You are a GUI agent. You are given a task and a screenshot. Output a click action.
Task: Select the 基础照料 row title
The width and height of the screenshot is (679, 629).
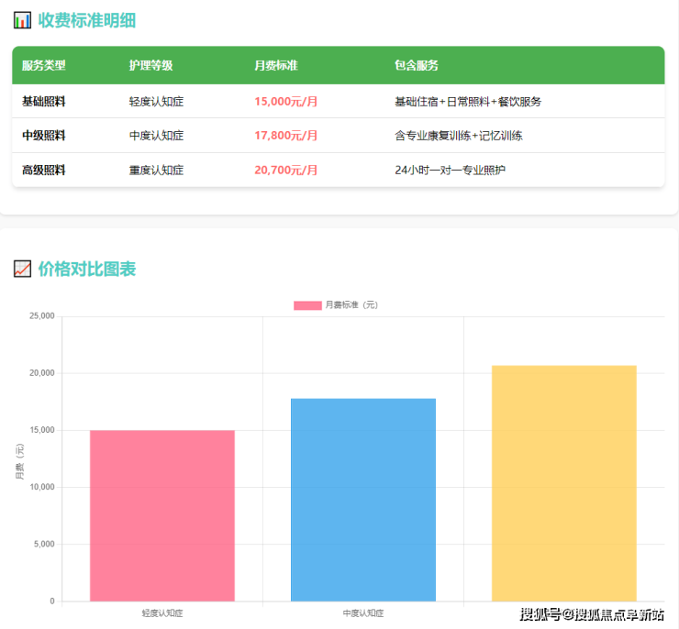pyautogui.click(x=44, y=101)
